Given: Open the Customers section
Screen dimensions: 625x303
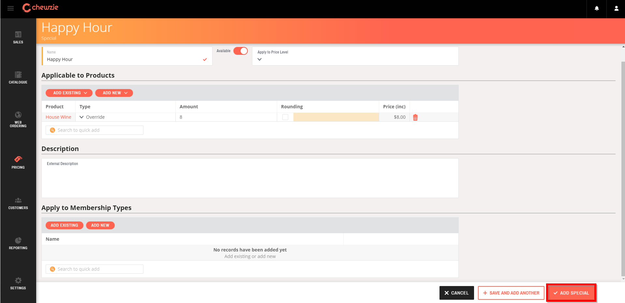Looking at the screenshot, I should coord(18,203).
